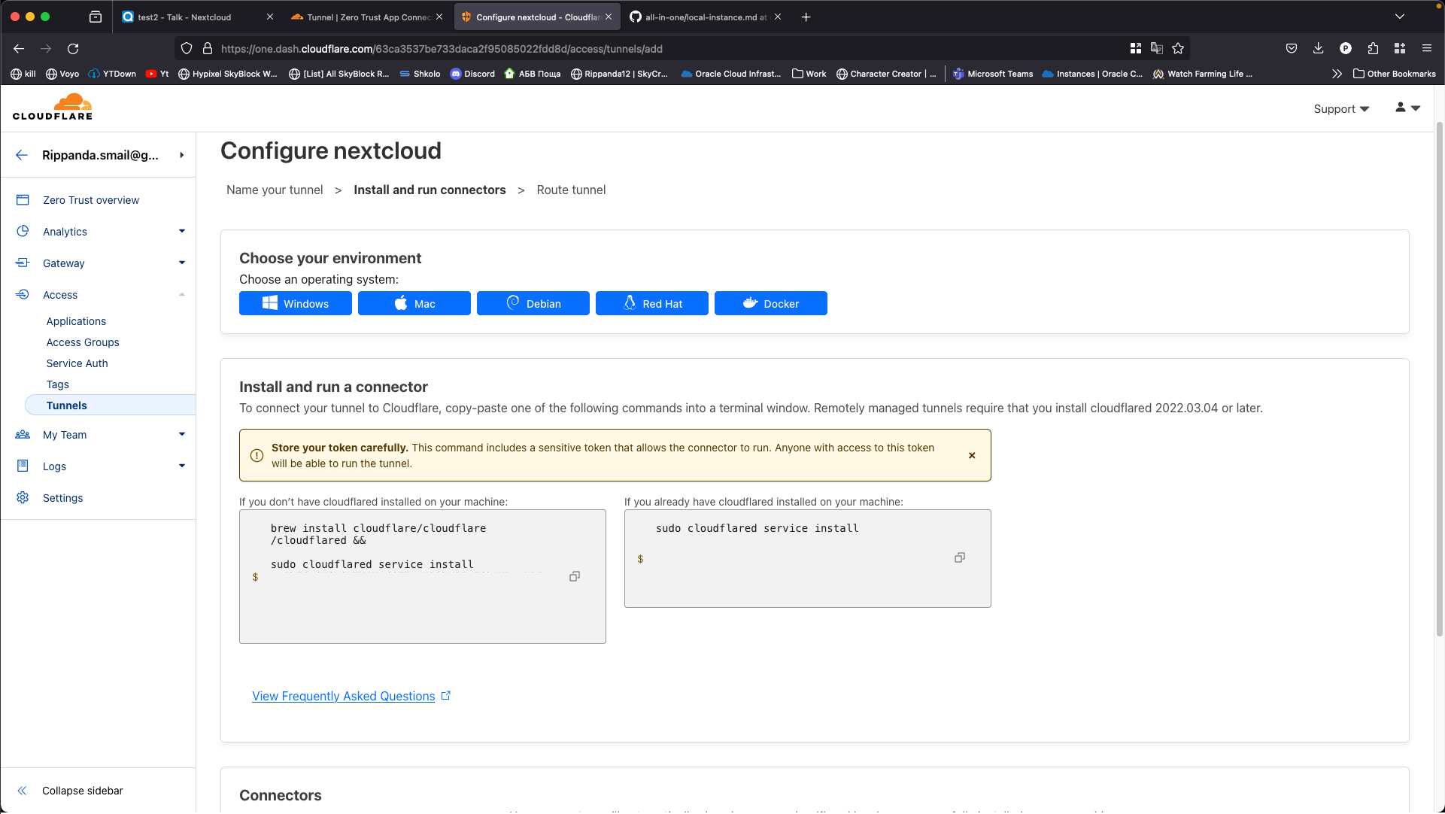Expand the Rippanda account switcher arrow
The width and height of the screenshot is (1445, 814).
182,155
